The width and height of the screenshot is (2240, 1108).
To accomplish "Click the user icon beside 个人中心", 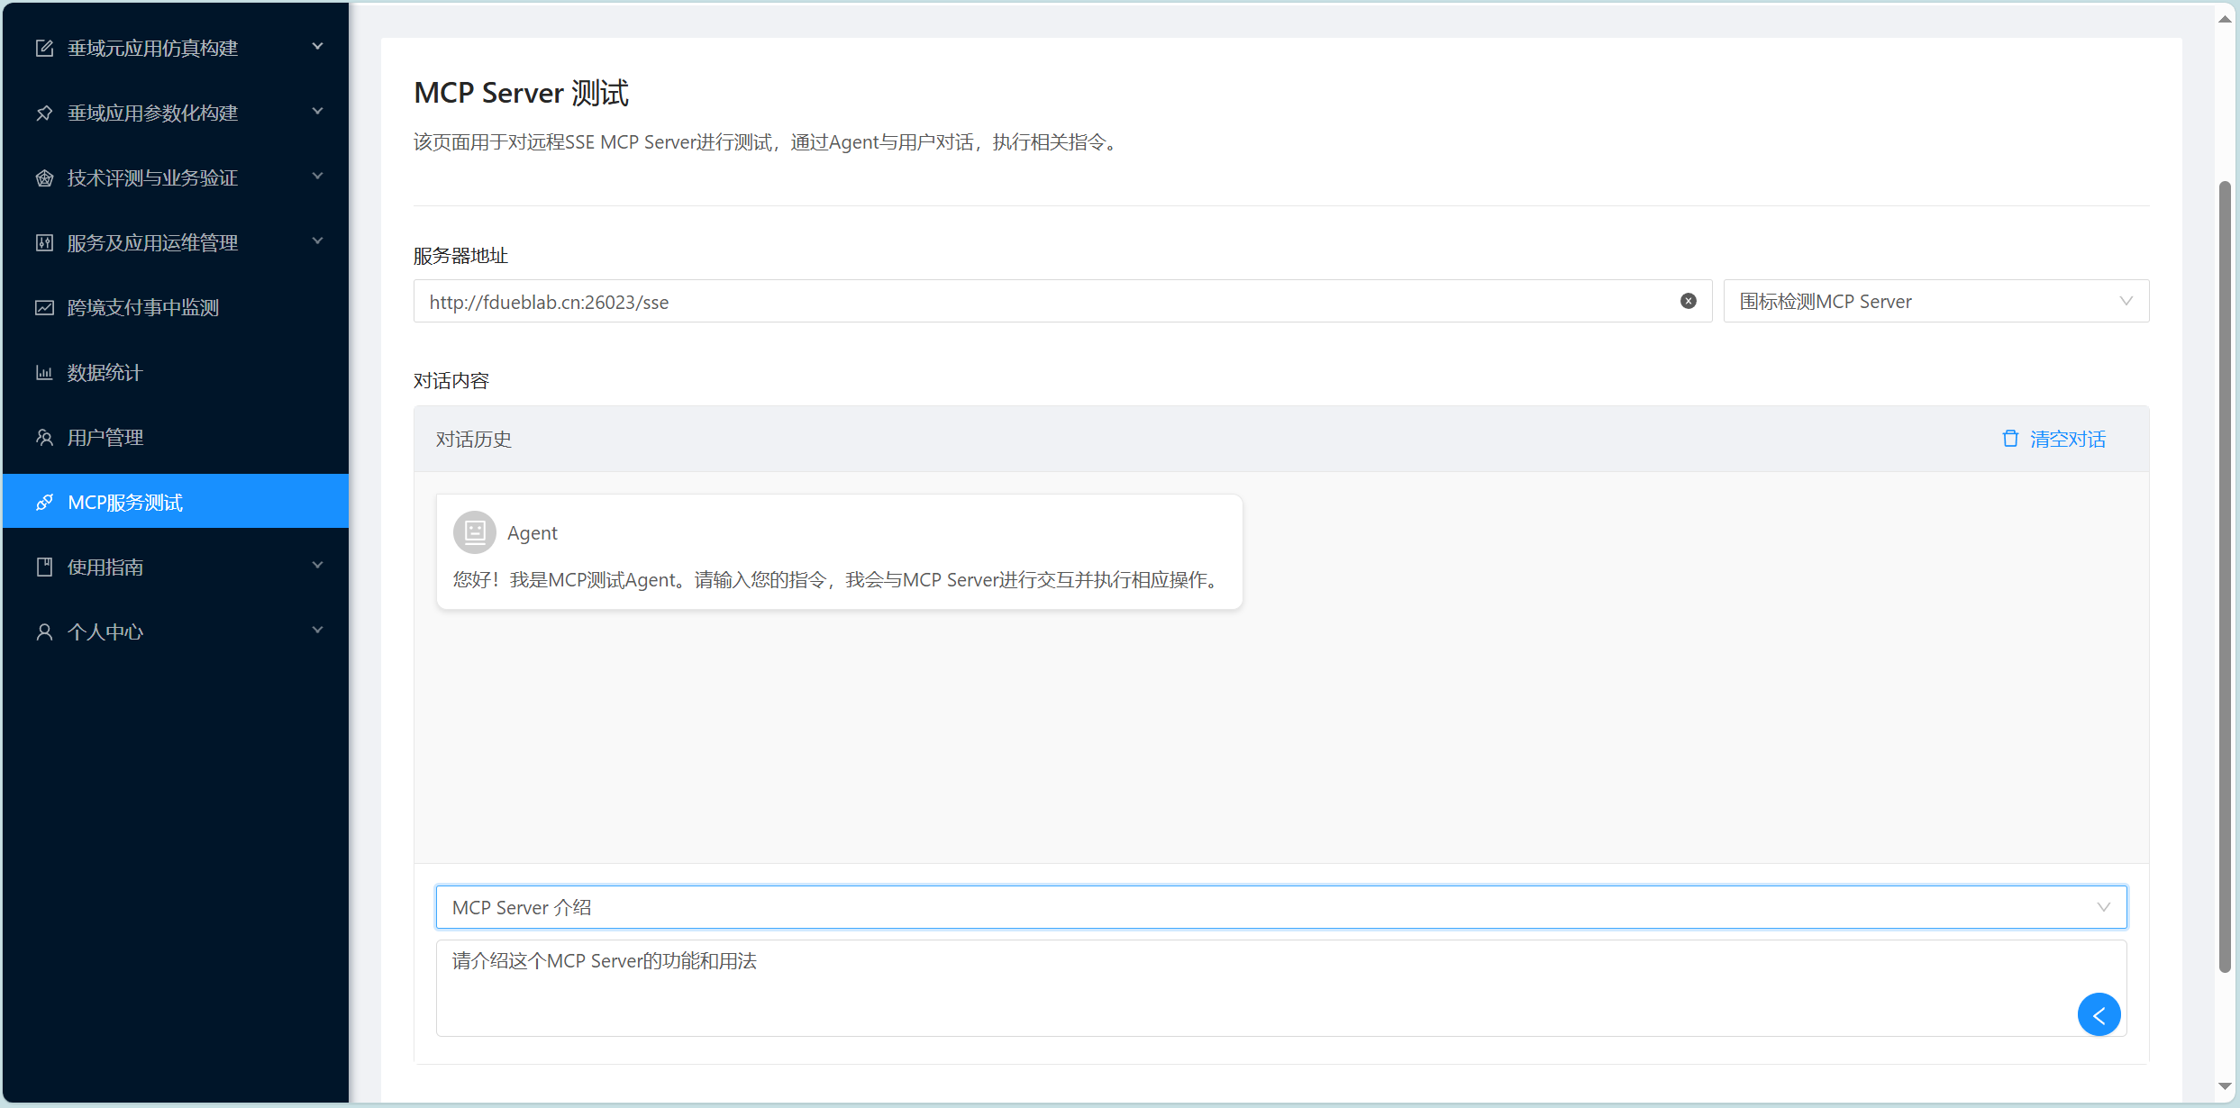I will 44,631.
